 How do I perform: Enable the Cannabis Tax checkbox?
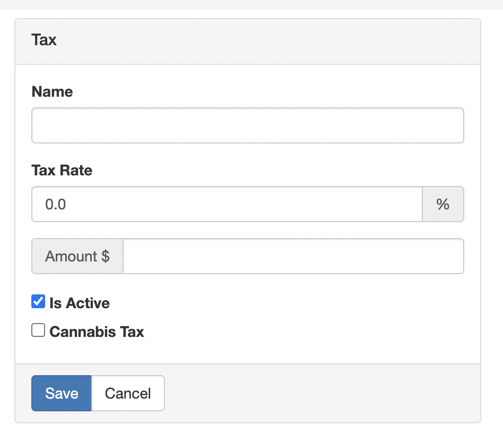tap(38, 330)
